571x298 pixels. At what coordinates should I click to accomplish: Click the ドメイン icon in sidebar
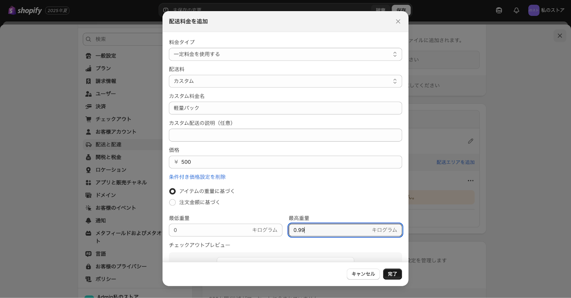click(x=89, y=195)
